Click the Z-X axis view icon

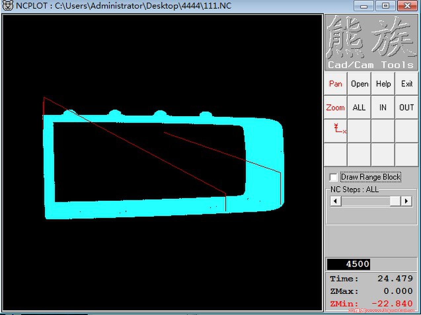335,131
